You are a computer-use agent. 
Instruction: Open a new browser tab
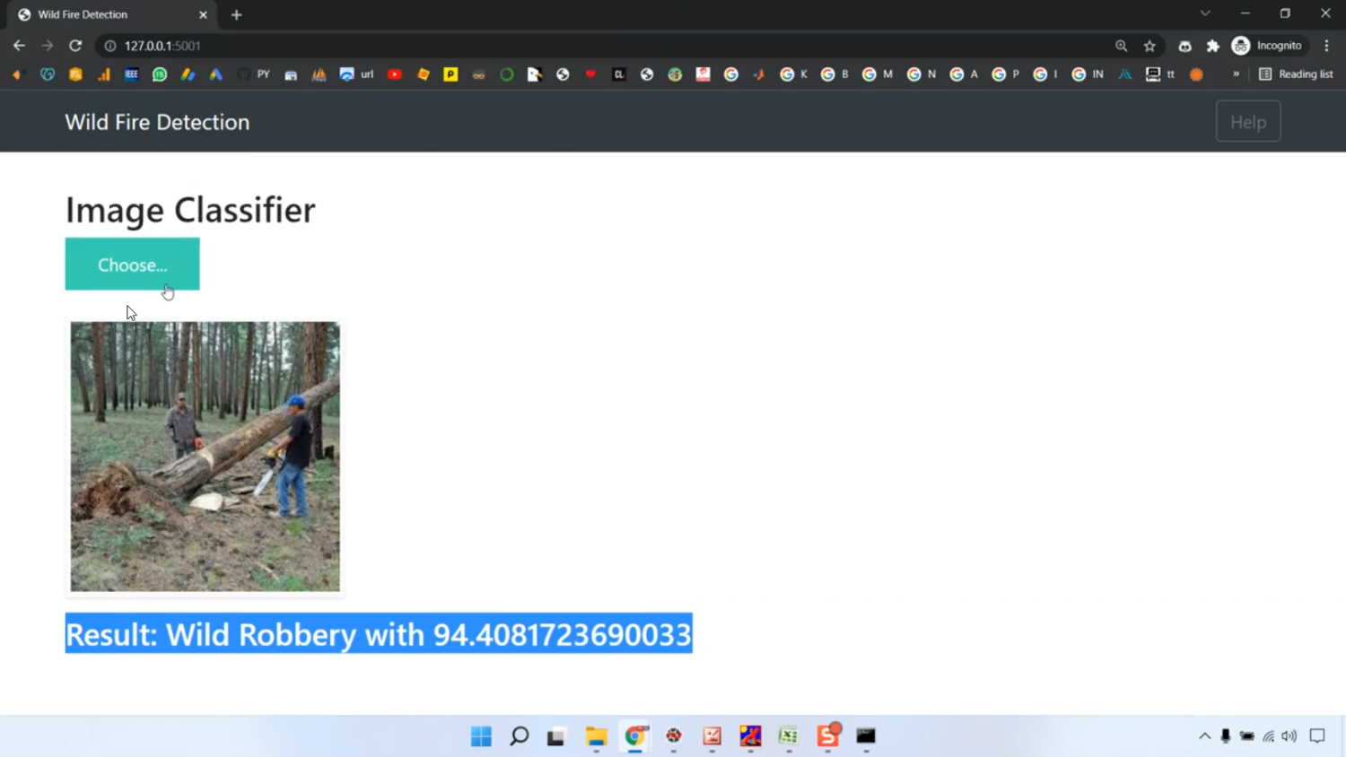237,14
